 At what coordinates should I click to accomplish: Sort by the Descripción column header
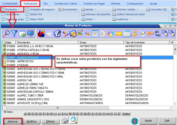(47, 42)
